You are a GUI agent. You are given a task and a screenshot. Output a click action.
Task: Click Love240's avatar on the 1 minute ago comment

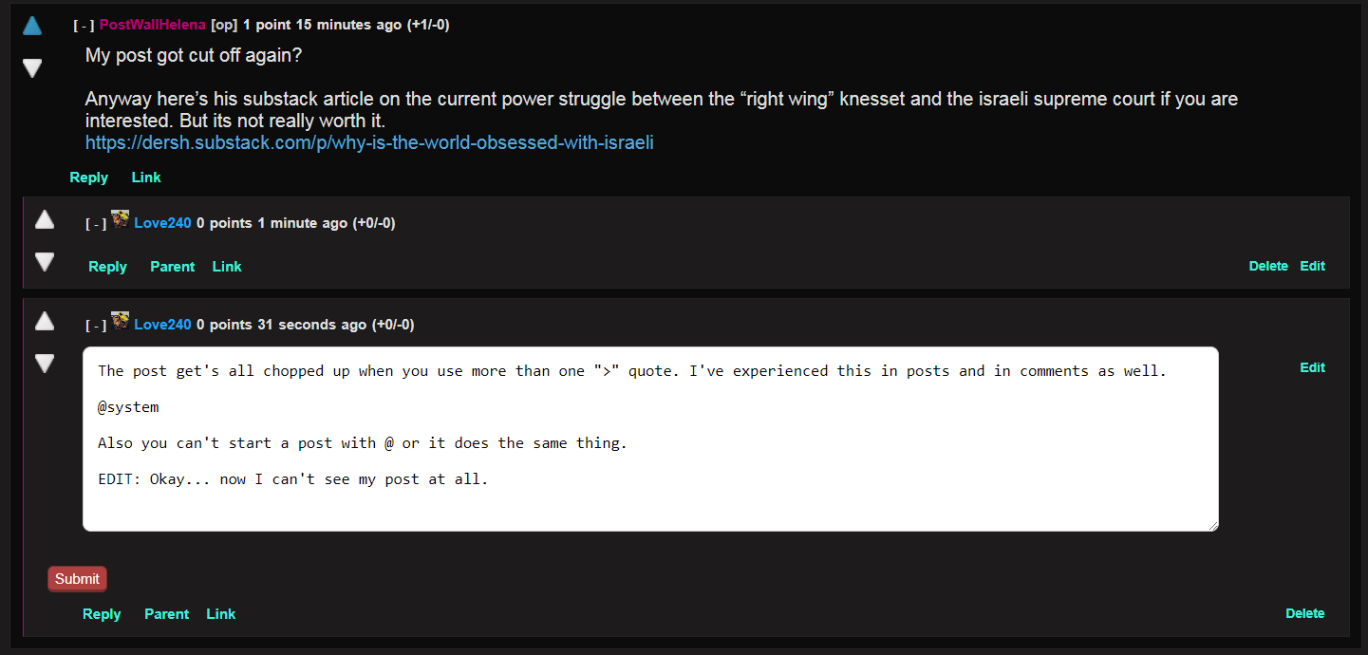121,220
